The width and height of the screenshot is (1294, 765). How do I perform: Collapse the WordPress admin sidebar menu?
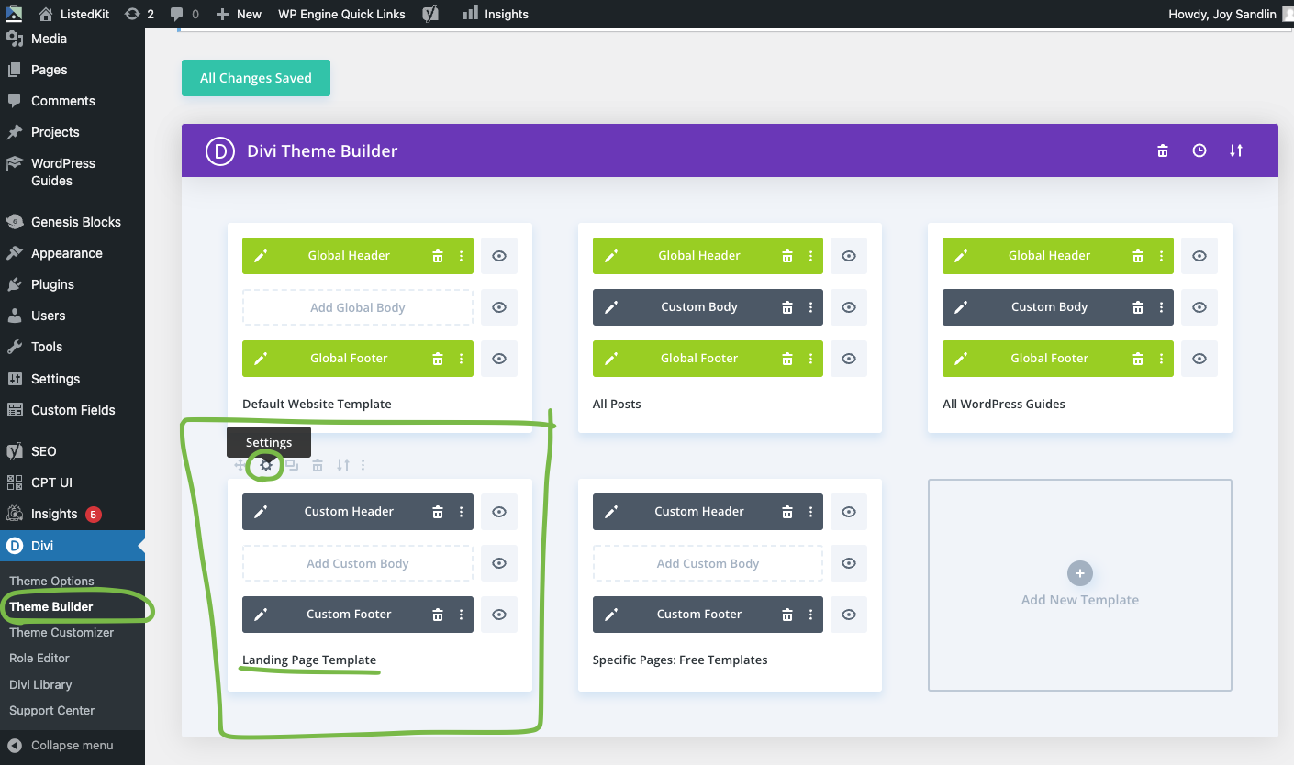[x=73, y=745]
